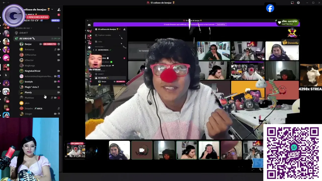Click the channel list scrollbar
Image resolution: width=322 pixels, height=181 pixels.
pyautogui.click(x=62, y=39)
